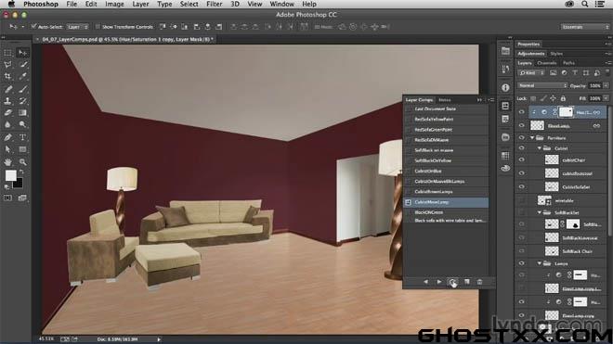Hide the Furniture group layer
613x344 pixels.
pos(522,138)
